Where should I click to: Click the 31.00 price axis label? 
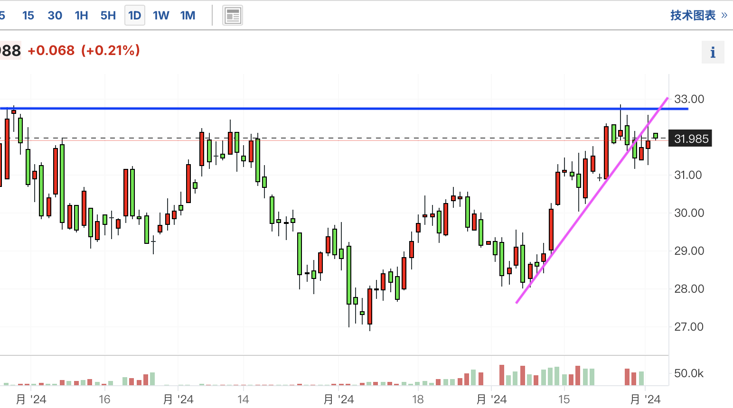[688, 175]
